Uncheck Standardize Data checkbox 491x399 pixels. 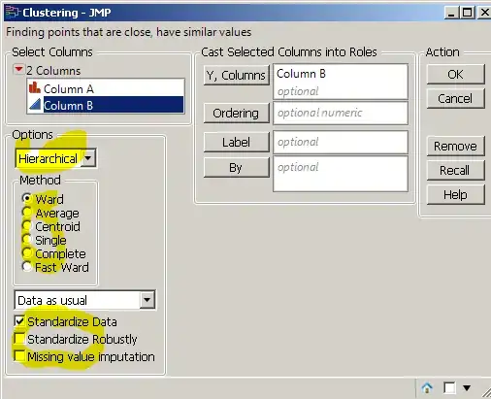(19, 321)
